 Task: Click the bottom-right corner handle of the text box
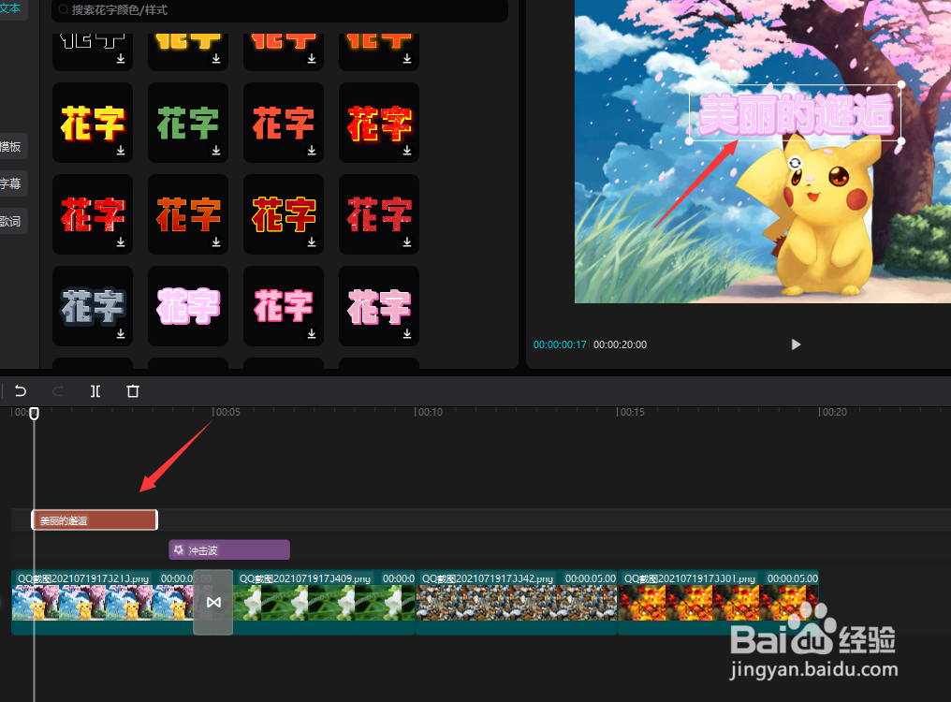[901, 140]
